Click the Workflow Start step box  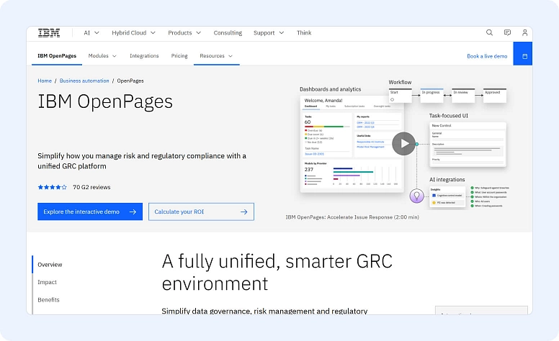pos(401,96)
